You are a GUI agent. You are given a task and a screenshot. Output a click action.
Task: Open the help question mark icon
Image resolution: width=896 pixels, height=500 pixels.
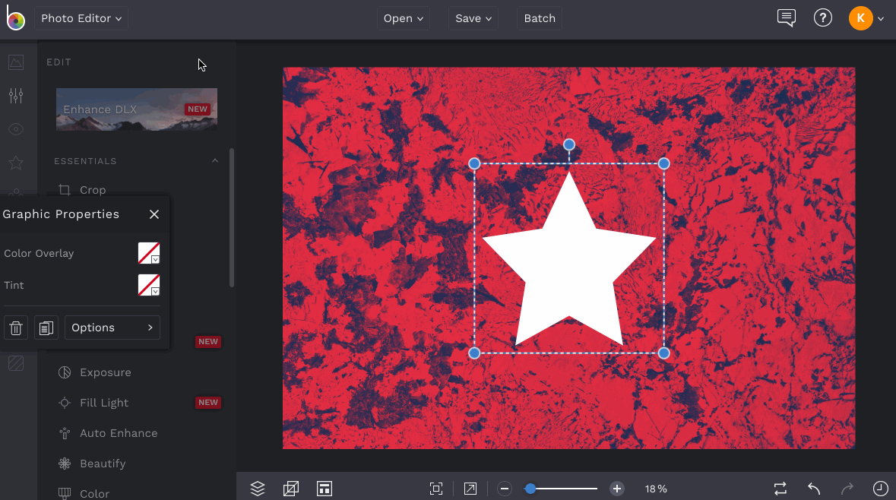pos(823,18)
